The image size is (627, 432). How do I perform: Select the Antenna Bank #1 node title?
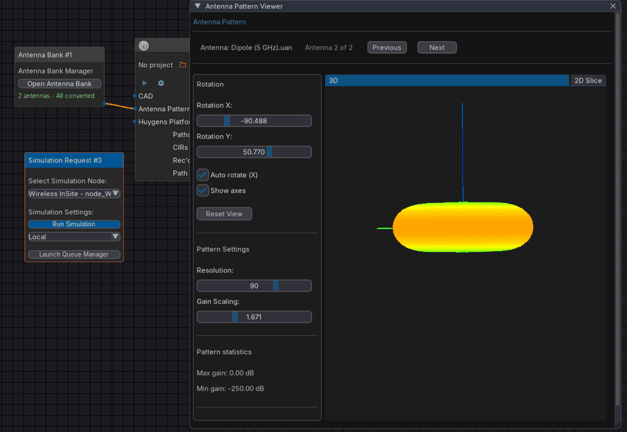click(45, 55)
